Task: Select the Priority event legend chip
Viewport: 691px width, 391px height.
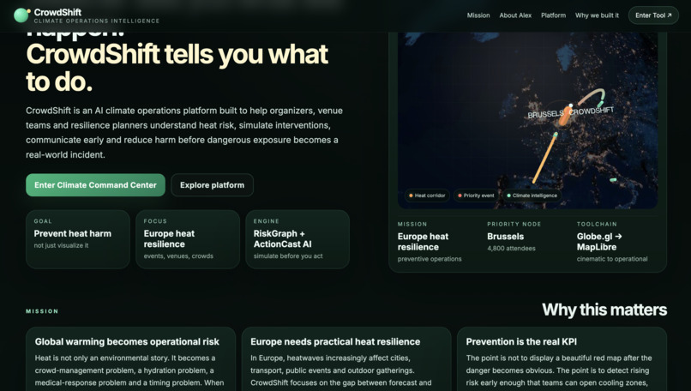Action: click(x=476, y=195)
